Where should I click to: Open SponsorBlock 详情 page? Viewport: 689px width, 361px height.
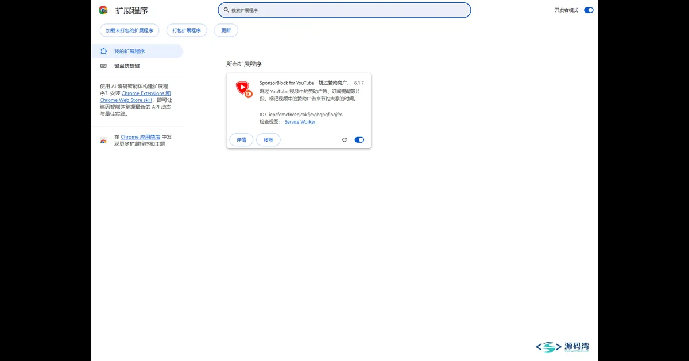pos(241,140)
